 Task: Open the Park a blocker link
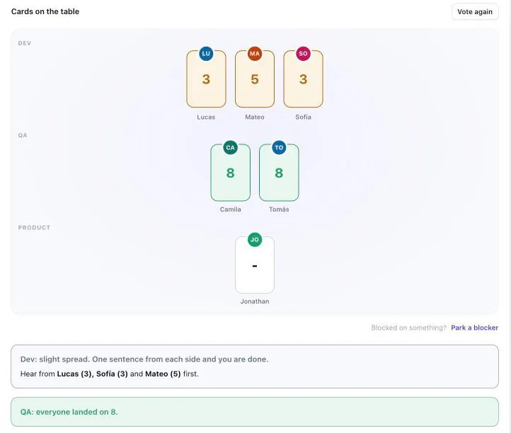coord(474,328)
